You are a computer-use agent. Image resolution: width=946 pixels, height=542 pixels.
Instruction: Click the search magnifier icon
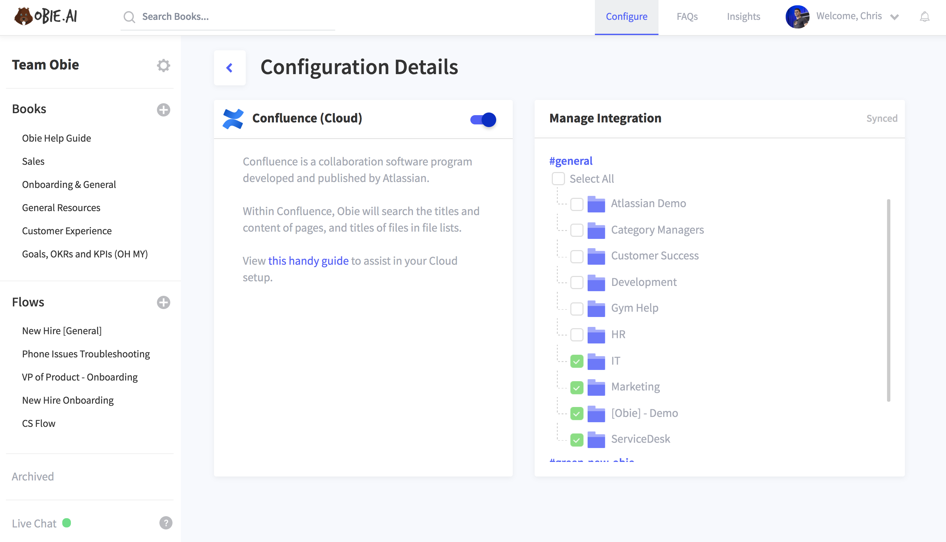(x=129, y=17)
